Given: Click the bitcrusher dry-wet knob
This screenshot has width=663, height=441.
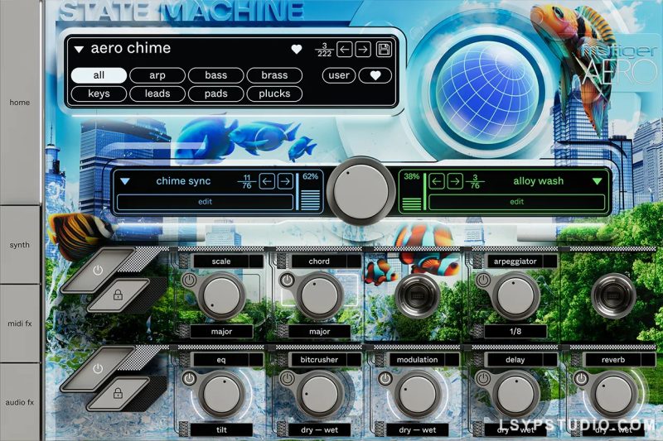Looking at the screenshot, I should pyautogui.click(x=320, y=395).
